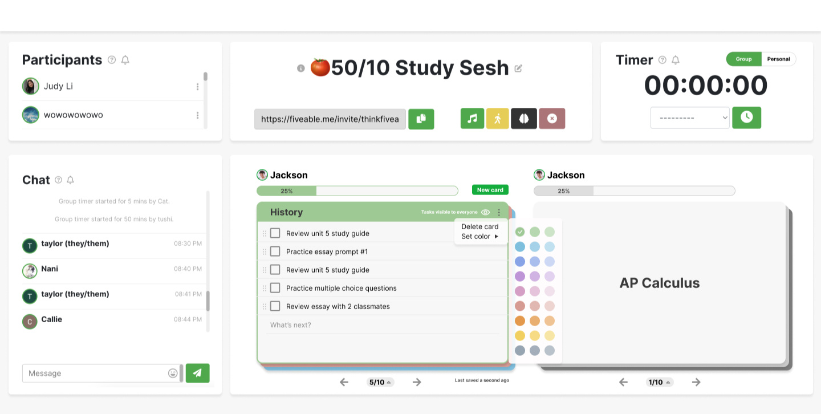Viewport: 821px width, 414px height.
Task: Click the What's next task input
Action: click(x=382, y=325)
